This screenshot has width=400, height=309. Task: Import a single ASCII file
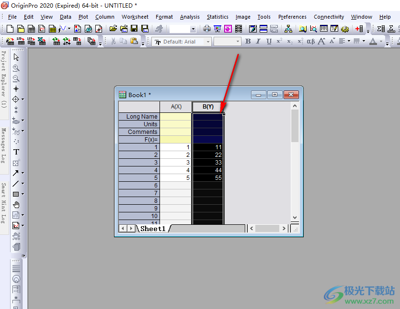coord(21,41)
